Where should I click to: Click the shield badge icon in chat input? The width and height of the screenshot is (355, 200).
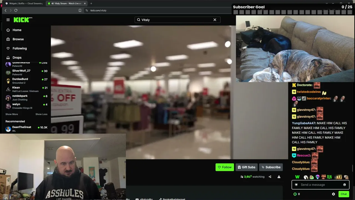click(x=296, y=185)
